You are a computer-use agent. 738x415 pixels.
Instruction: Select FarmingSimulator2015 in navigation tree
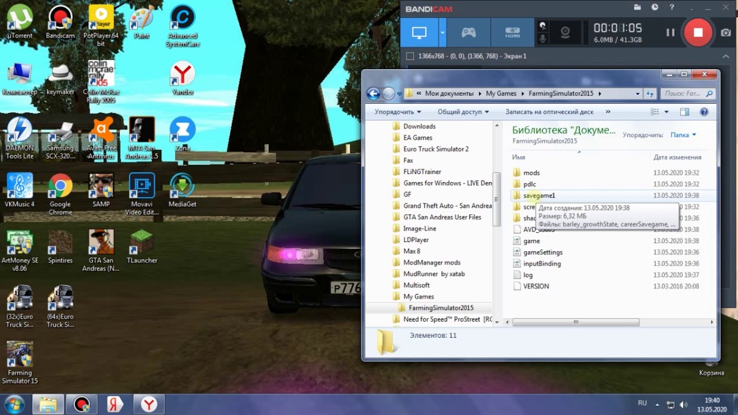[x=440, y=308]
